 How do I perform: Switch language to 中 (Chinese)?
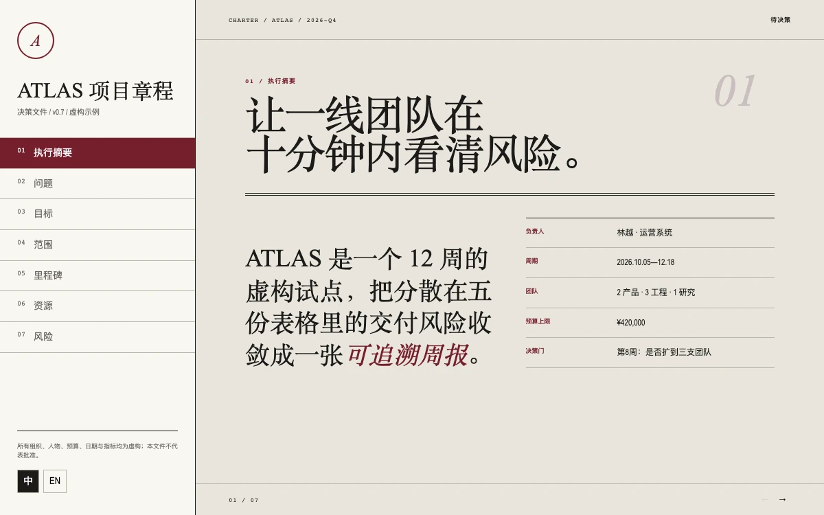click(x=28, y=481)
